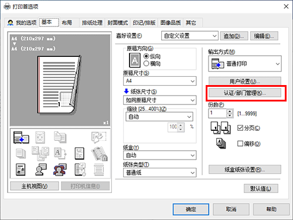The image size is (293, 220).
Task: Click the single person speech-bubble icon in status panel
Action: [40, 170]
